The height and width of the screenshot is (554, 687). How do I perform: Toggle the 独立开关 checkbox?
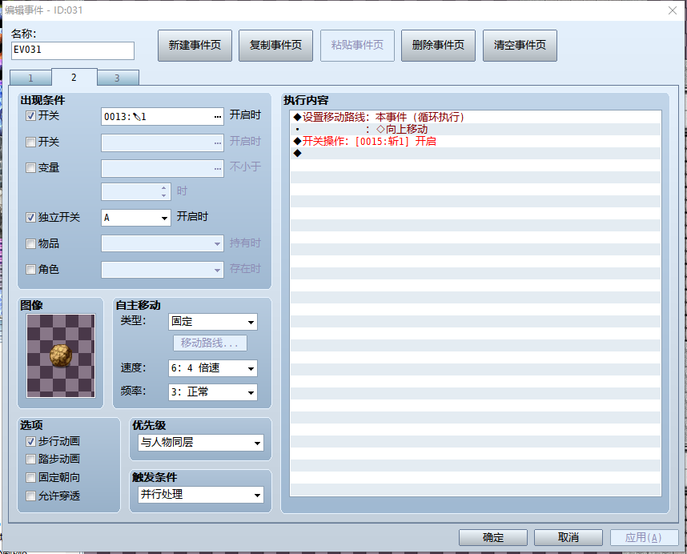(x=30, y=217)
